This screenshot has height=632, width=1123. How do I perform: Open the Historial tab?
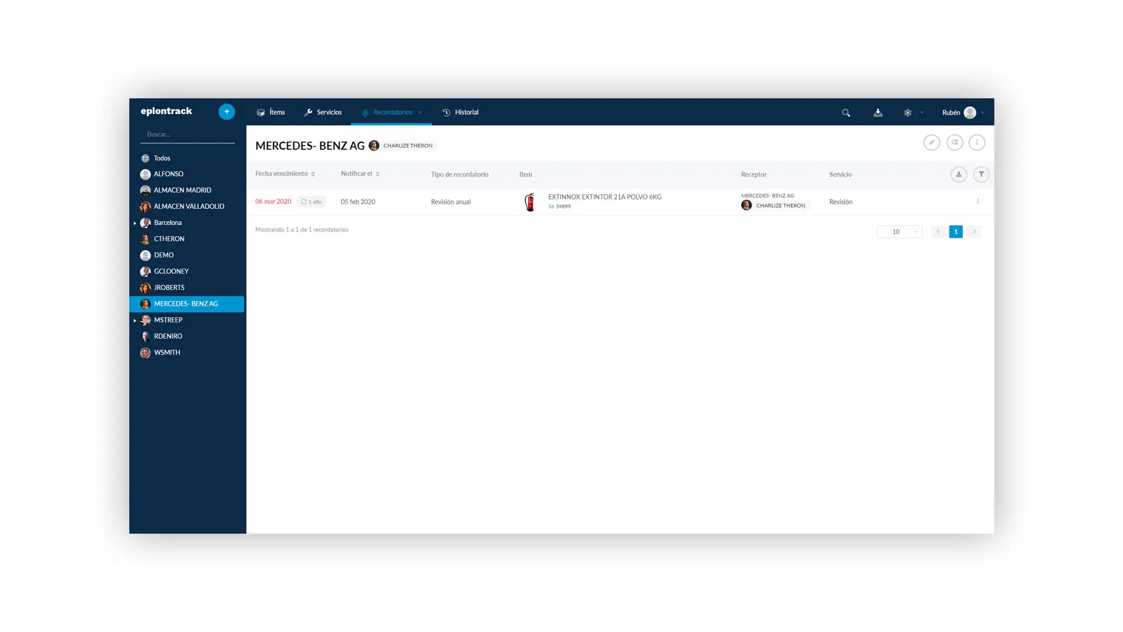tap(460, 112)
